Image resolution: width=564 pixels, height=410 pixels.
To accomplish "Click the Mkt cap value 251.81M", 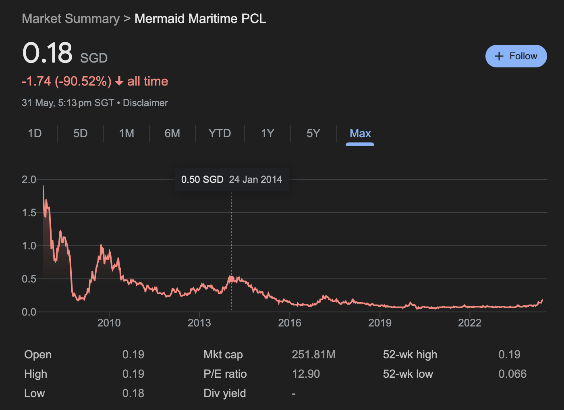I will [x=313, y=354].
